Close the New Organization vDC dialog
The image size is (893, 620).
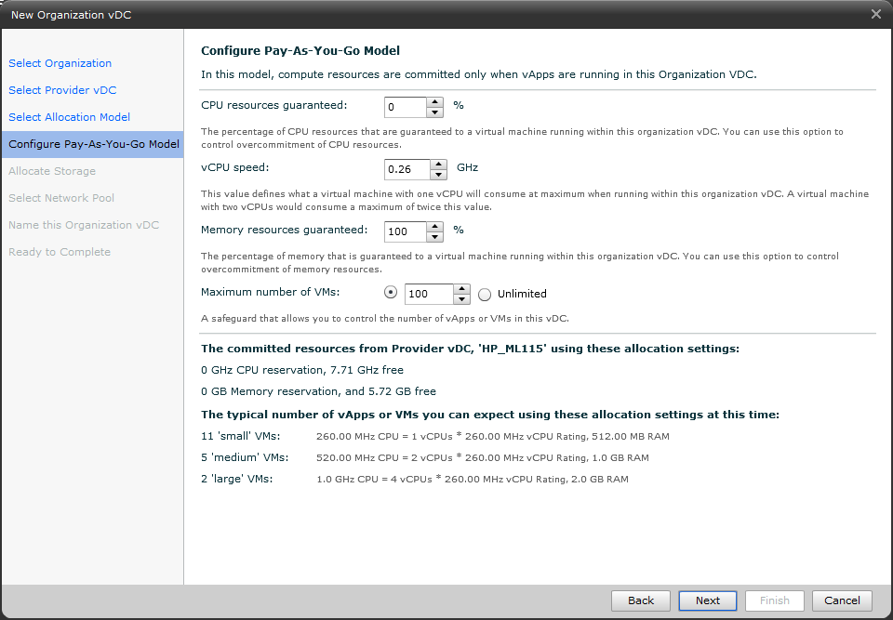876,14
